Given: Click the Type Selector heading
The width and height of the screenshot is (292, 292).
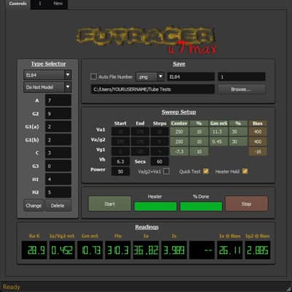Looking at the screenshot, I should click(x=48, y=64).
